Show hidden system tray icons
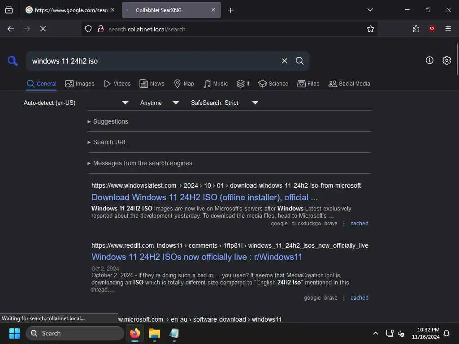The image size is (459, 344). 376,333
